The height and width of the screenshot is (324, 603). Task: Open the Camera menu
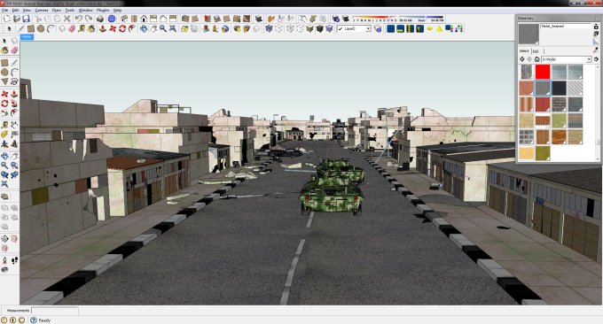[42, 11]
